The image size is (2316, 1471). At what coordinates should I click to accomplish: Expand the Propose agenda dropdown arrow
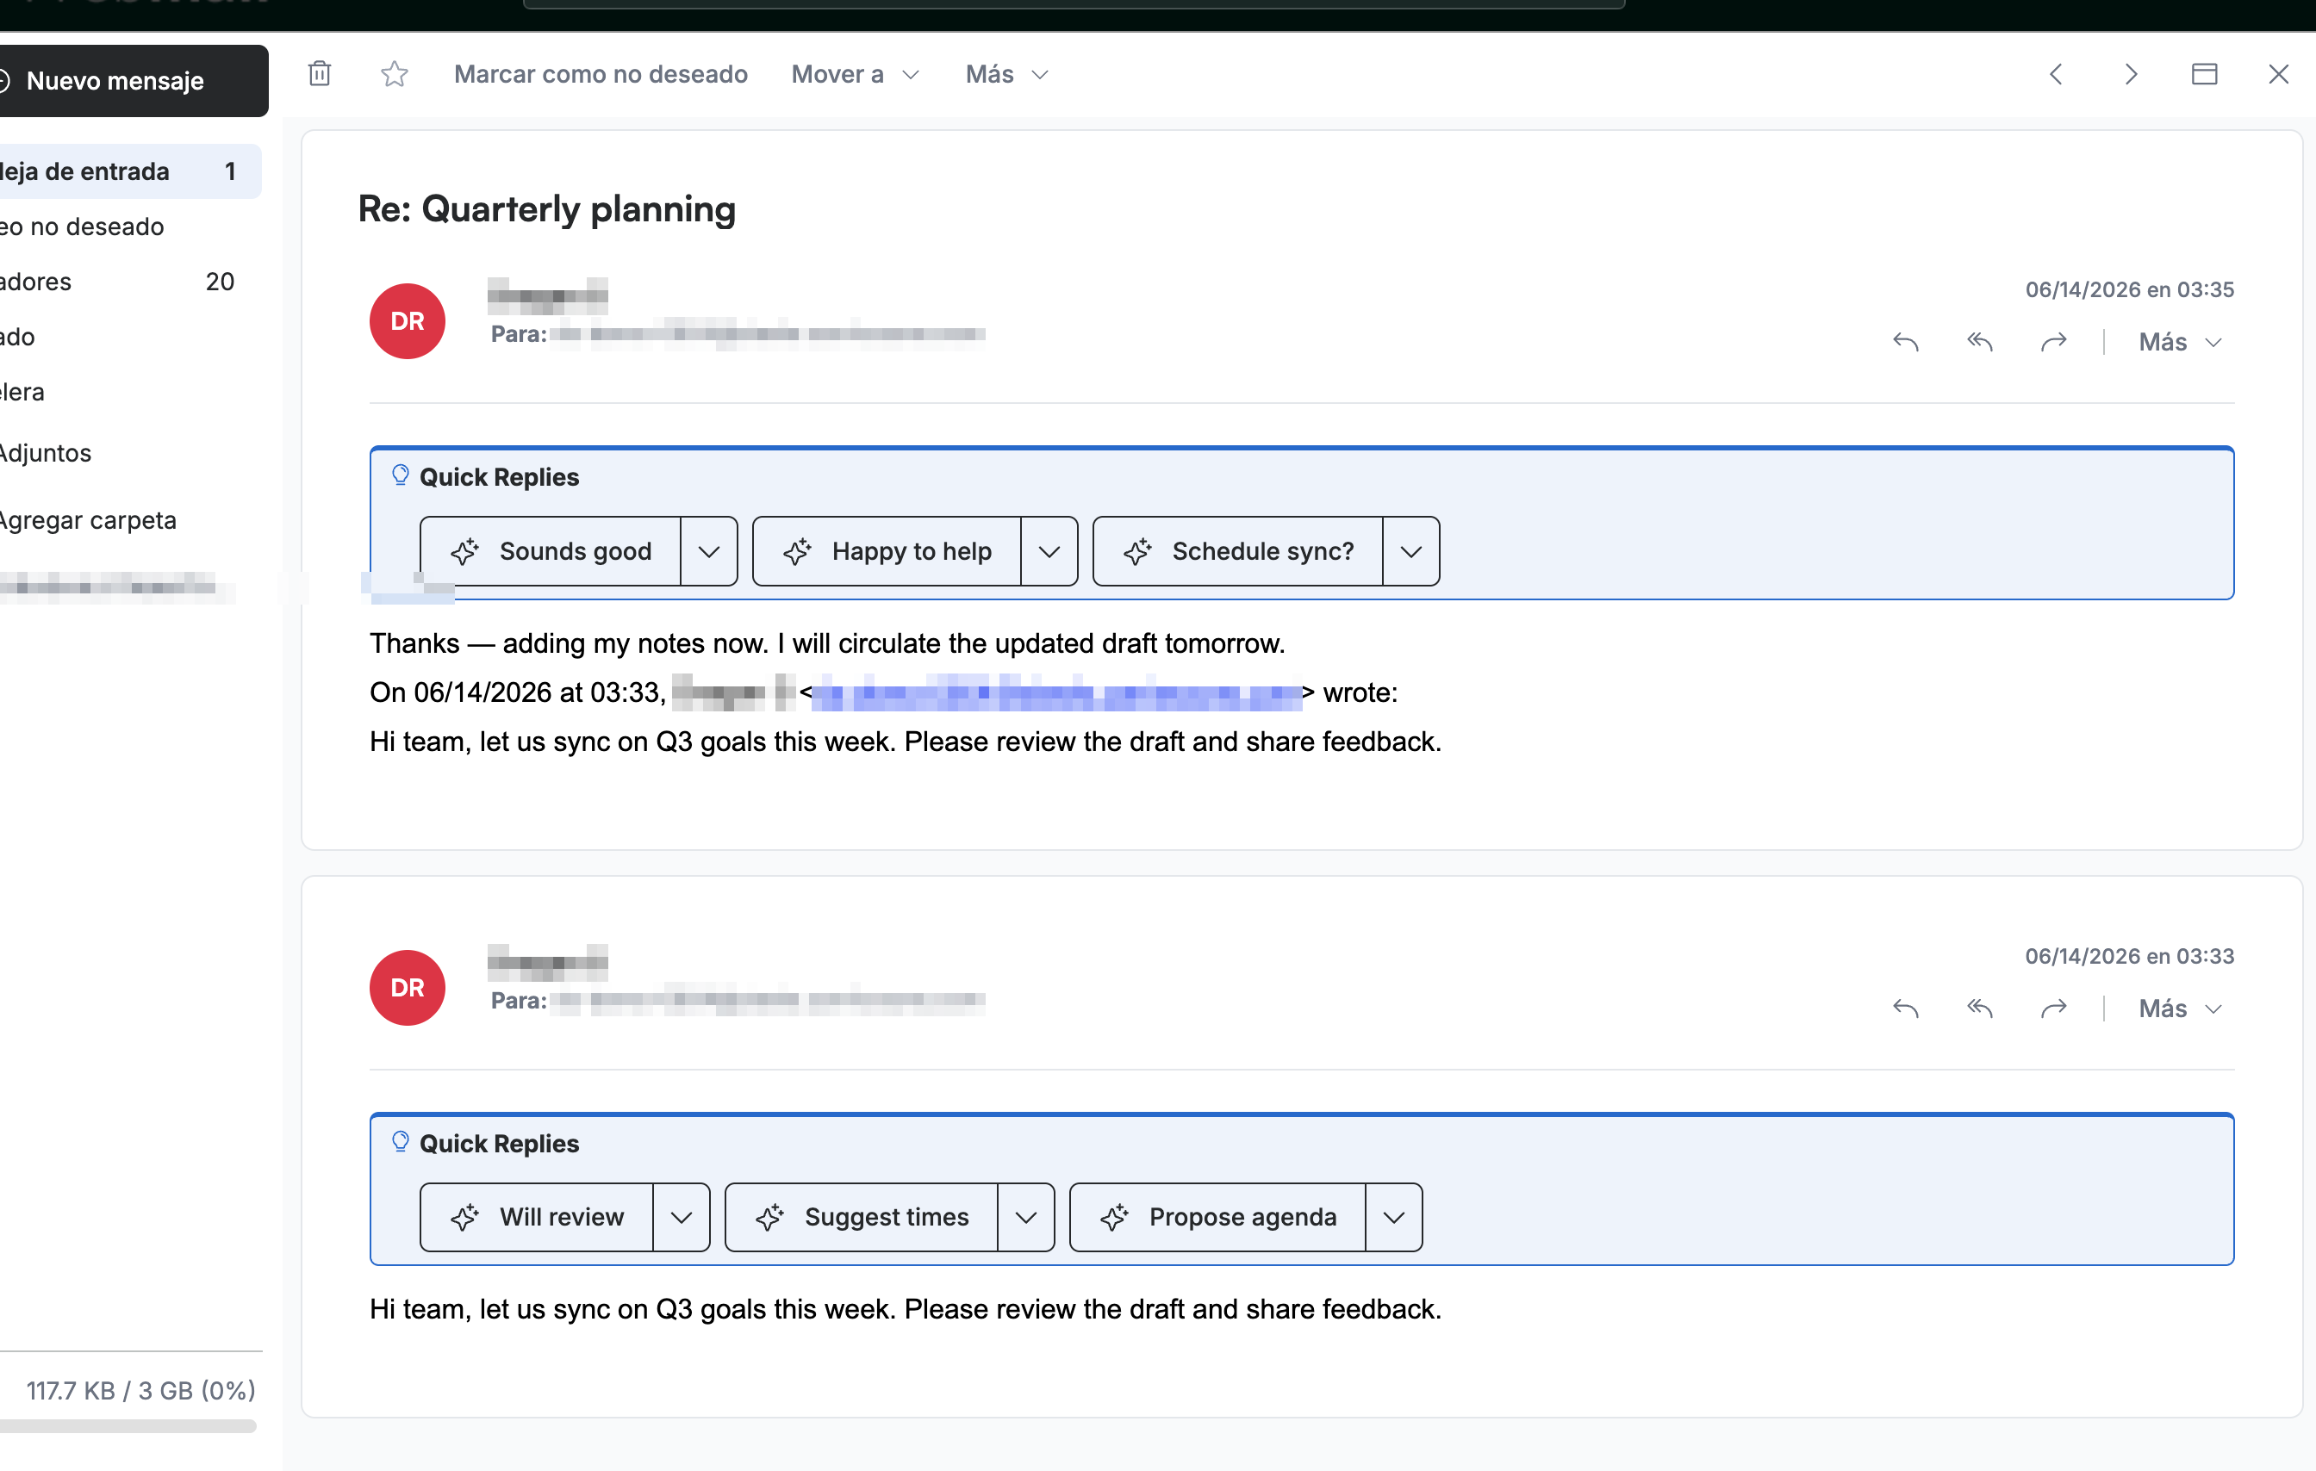point(1393,1217)
